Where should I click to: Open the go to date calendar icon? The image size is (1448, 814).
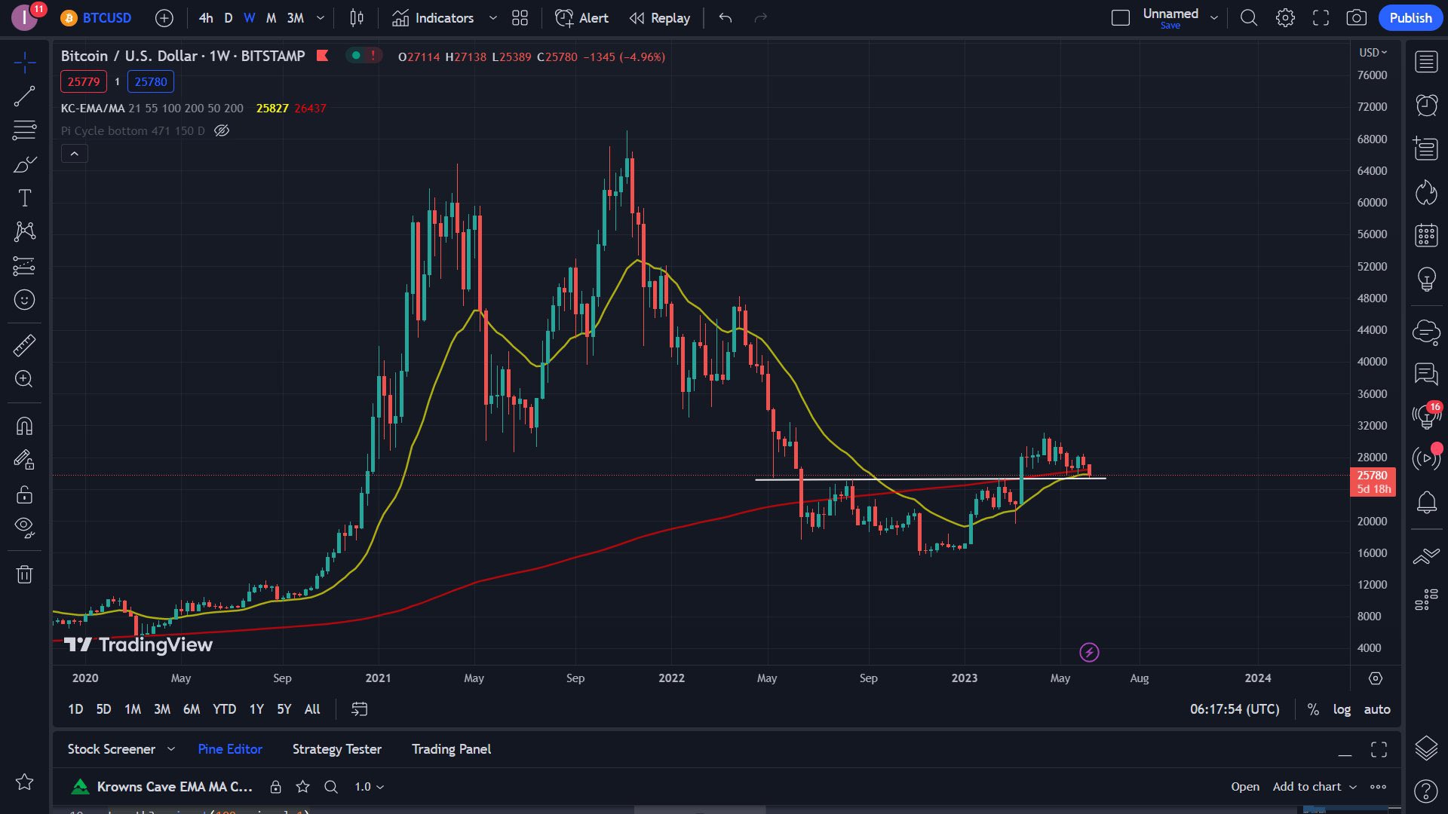click(360, 709)
